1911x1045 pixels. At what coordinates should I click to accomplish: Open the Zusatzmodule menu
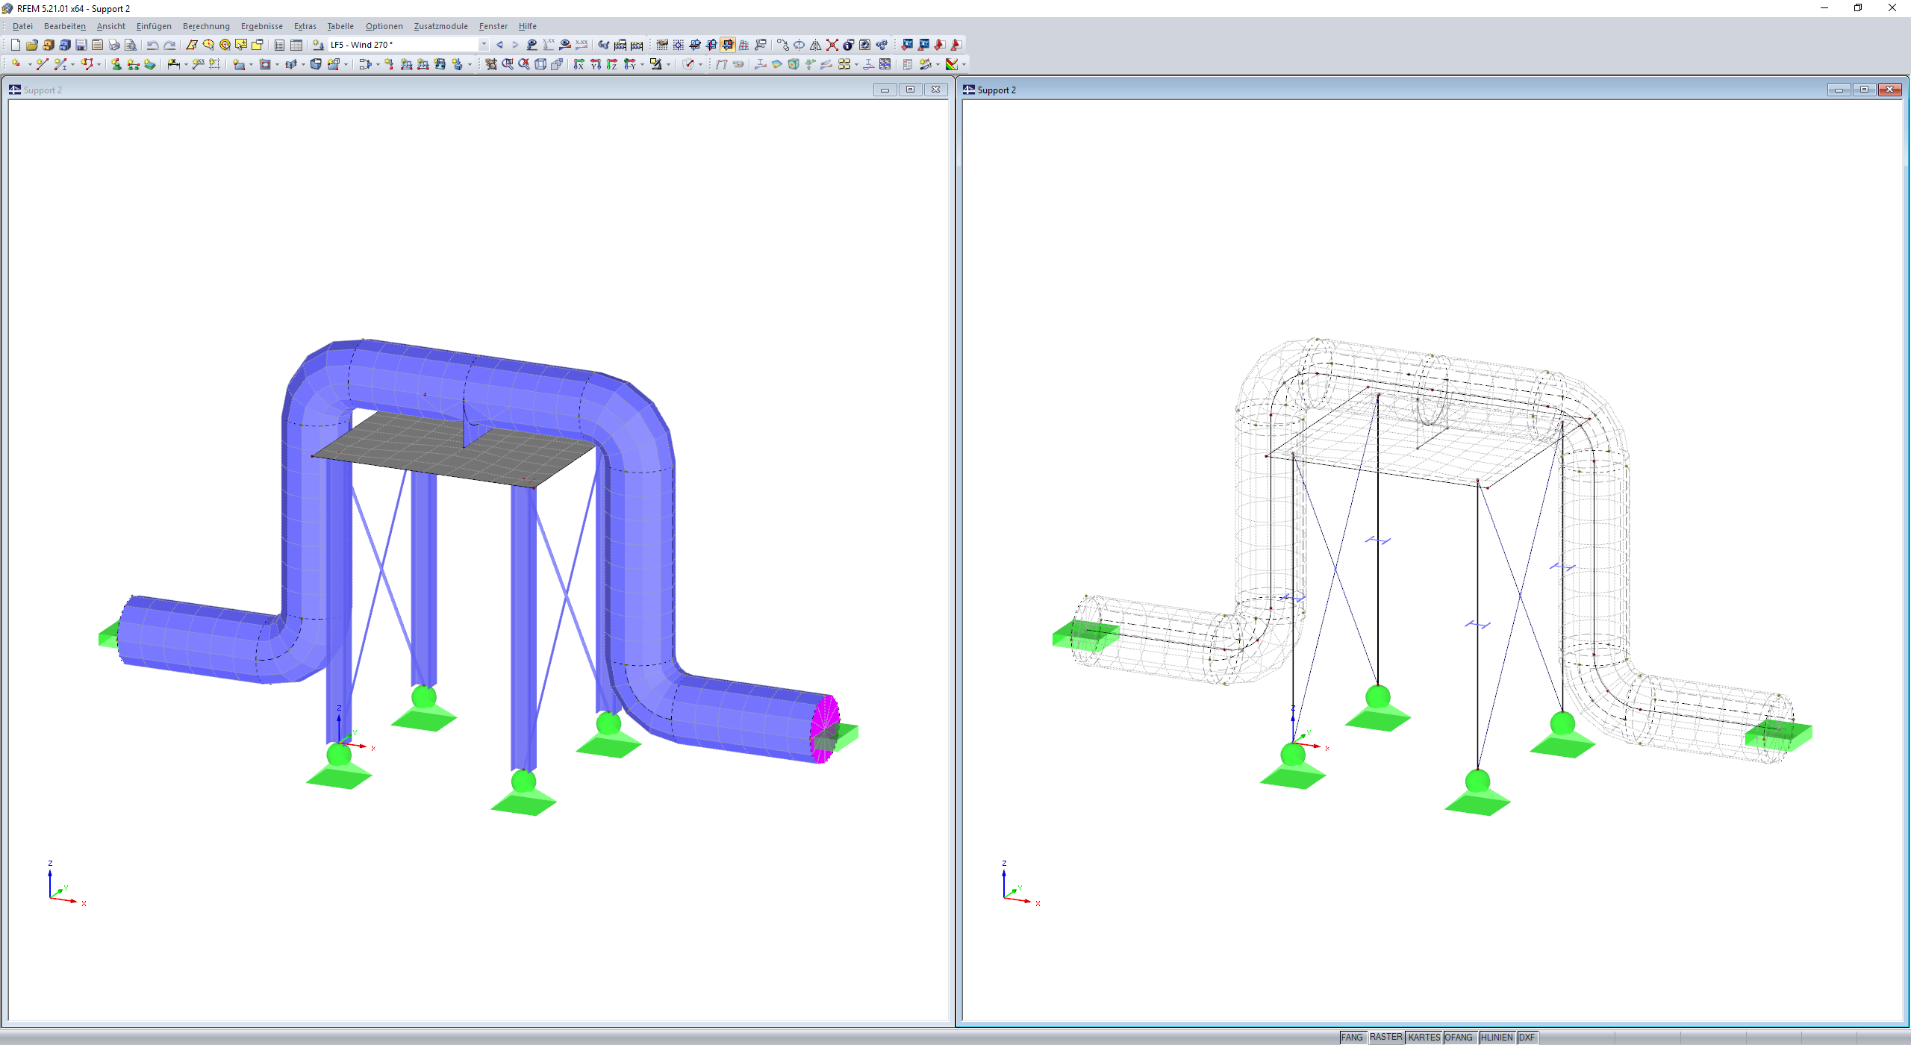[442, 26]
